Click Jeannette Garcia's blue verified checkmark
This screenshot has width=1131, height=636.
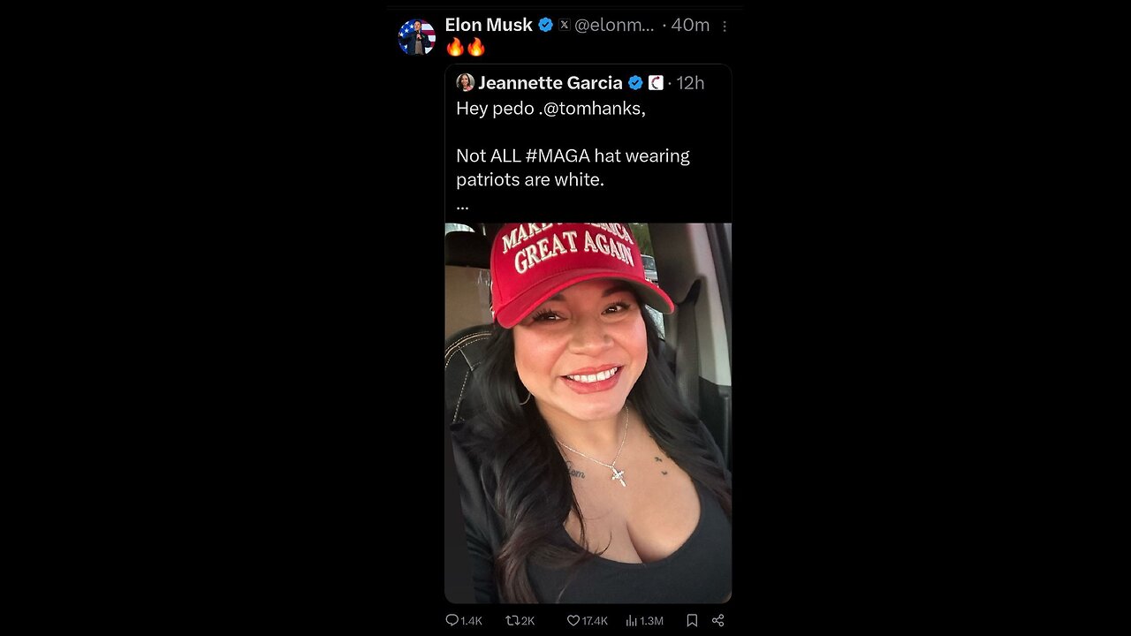pos(635,83)
